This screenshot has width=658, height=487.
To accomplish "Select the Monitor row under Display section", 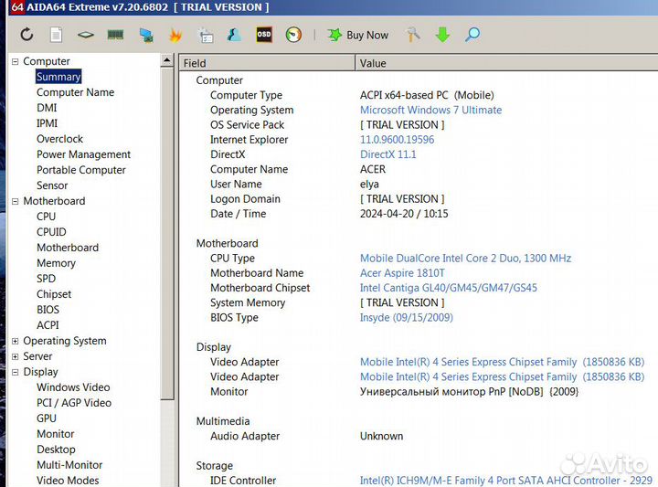I will coord(419,392).
